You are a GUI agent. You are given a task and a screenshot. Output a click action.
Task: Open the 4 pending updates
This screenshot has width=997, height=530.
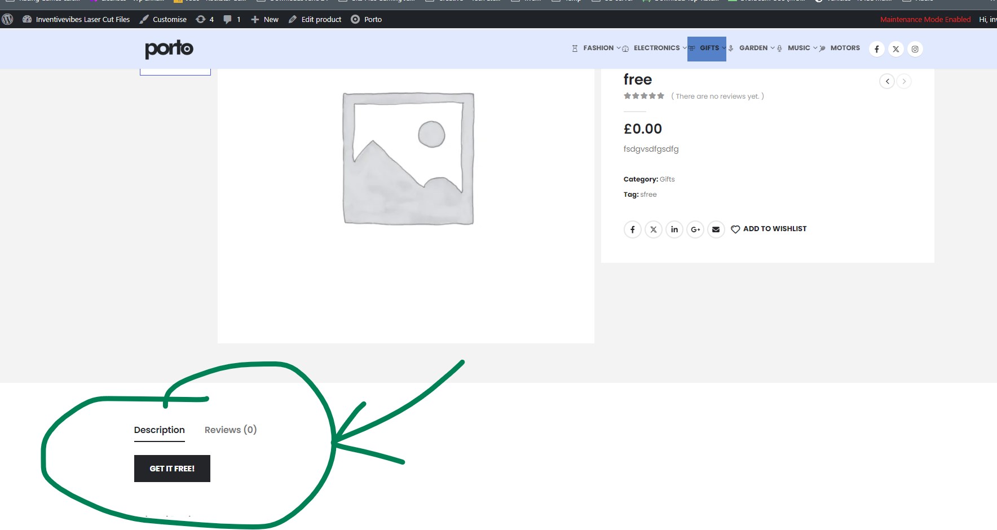click(x=205, y=19)
